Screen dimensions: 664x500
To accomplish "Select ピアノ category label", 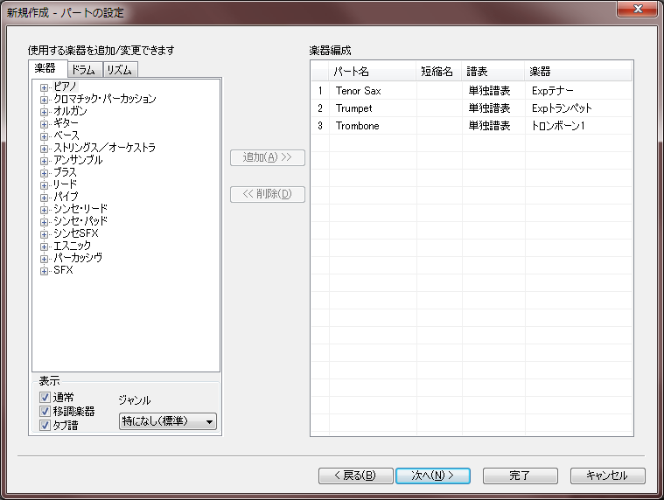I will tap(66, 87).
